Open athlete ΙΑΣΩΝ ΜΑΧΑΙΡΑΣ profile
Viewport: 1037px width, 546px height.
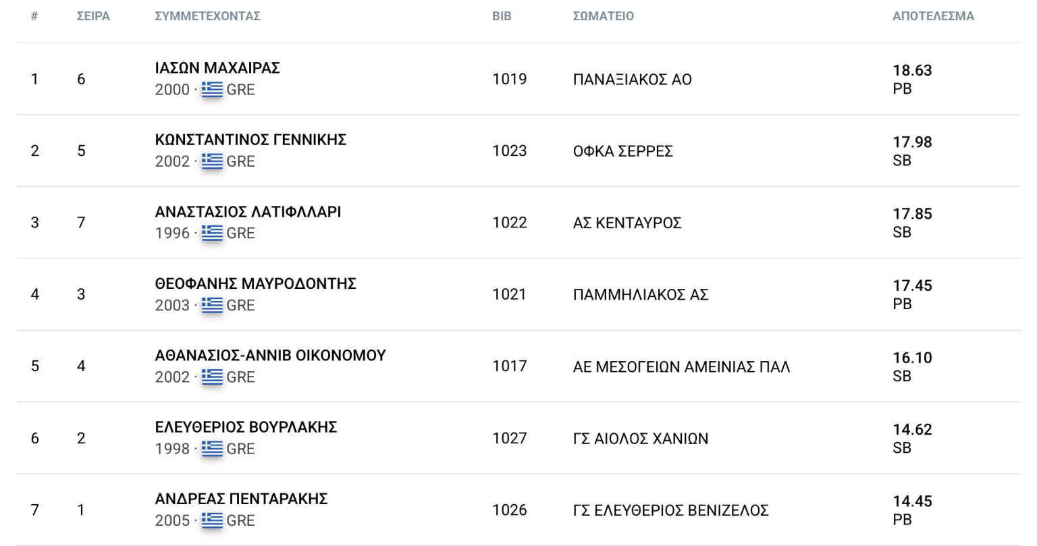point(217,68)
